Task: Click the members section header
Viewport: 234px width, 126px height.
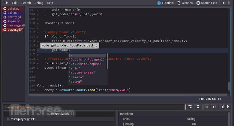Action: point(126,114)
